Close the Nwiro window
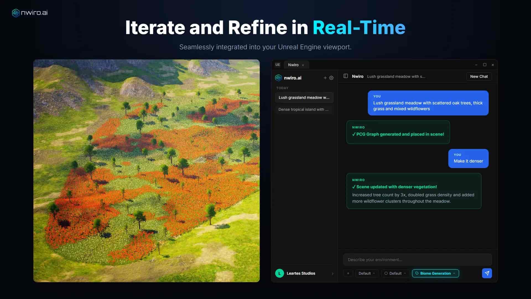 [x=493, y=65]
